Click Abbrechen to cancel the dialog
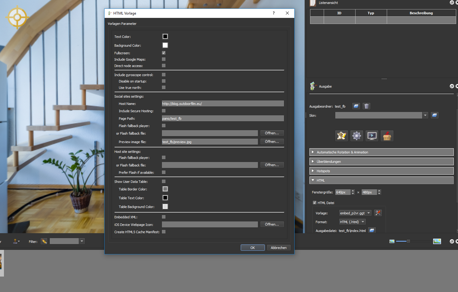The height and width of the screenshot is (292, 458). pyautogui.click(x=279, y=248)
